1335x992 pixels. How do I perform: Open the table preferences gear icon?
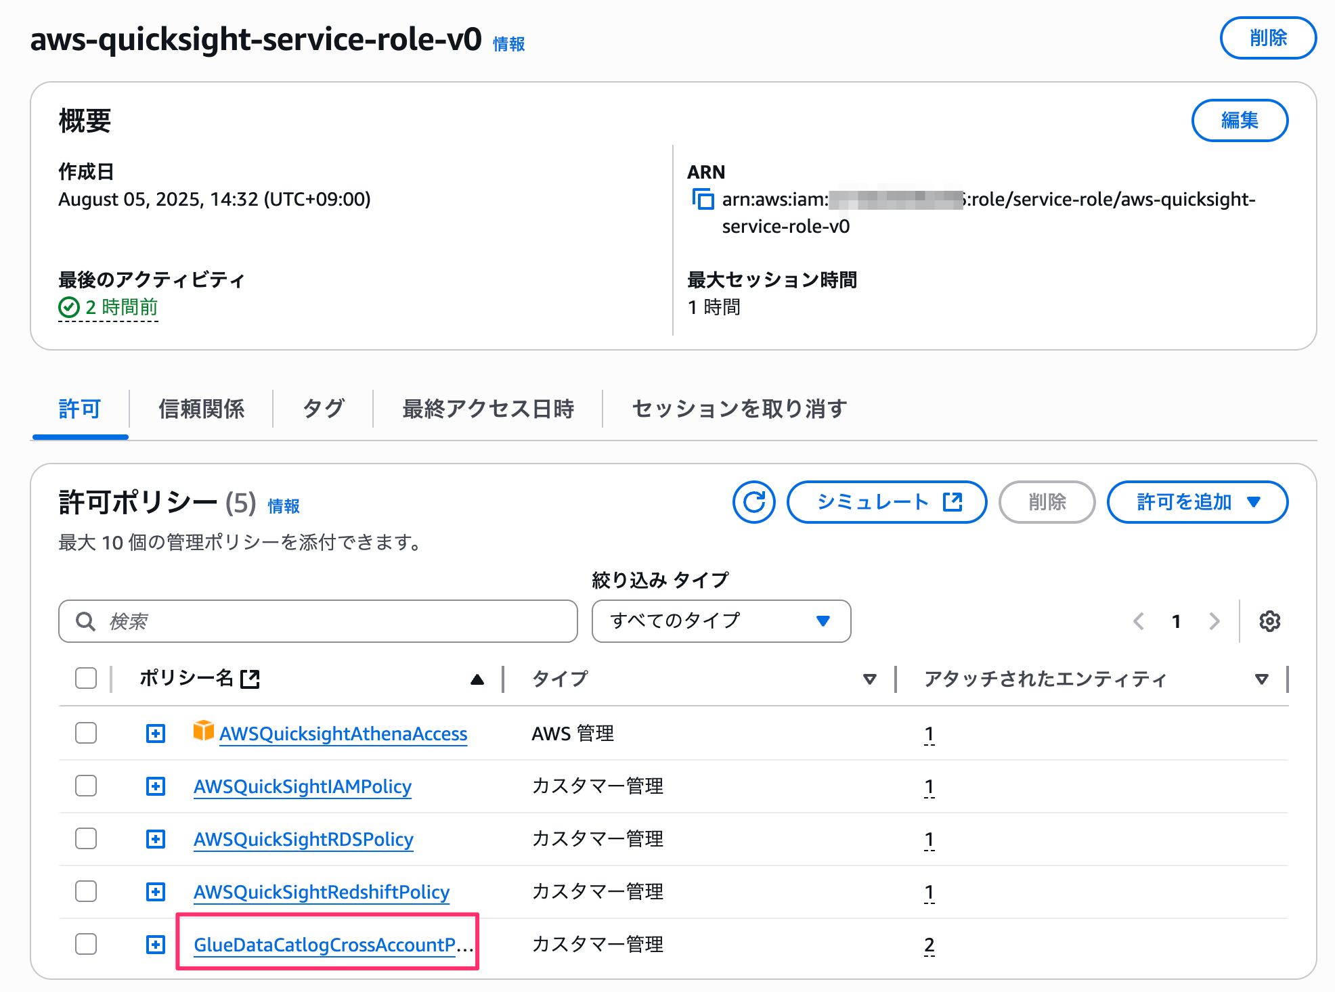coord(1269,621)
